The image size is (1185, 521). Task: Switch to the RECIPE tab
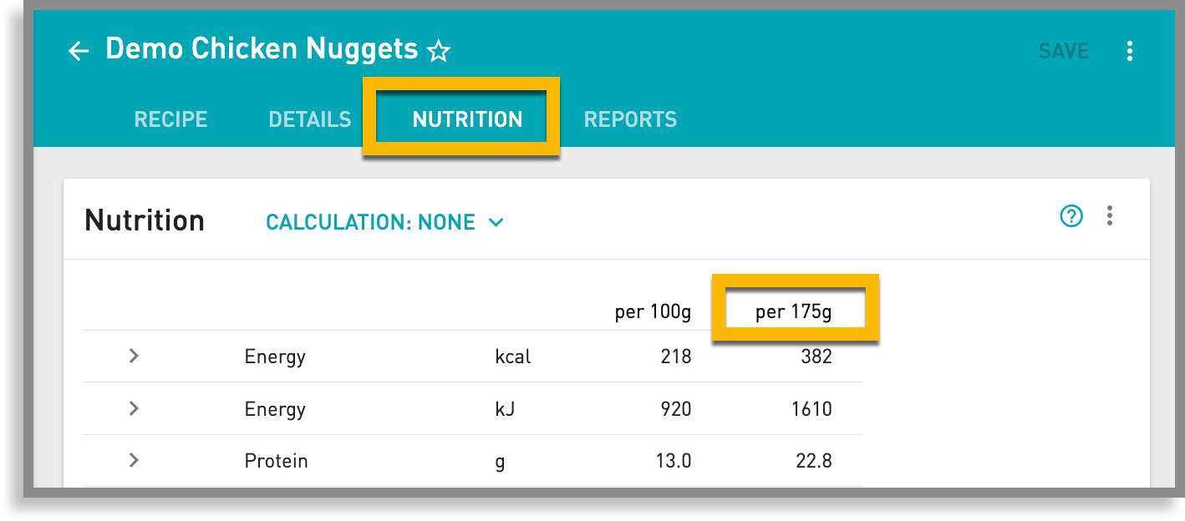pos(170,119)
